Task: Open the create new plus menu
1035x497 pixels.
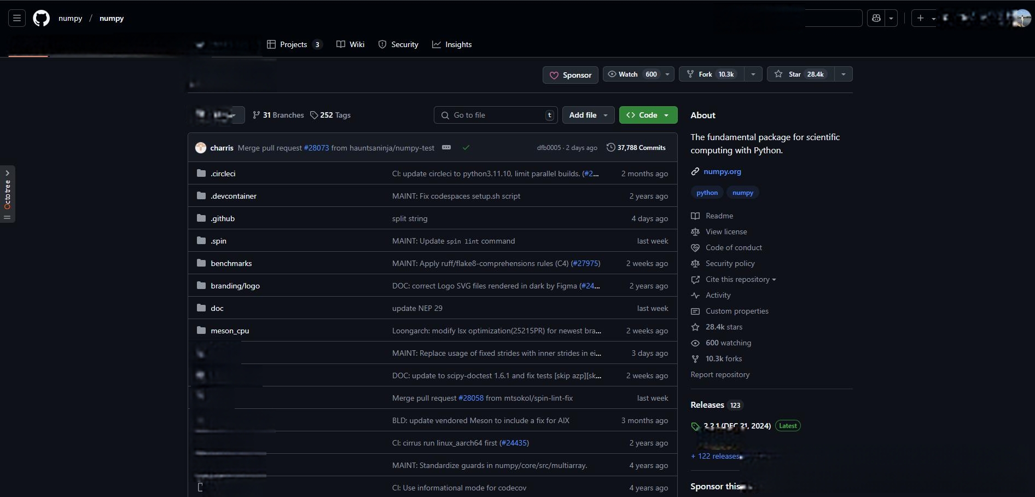Action: 925,18
